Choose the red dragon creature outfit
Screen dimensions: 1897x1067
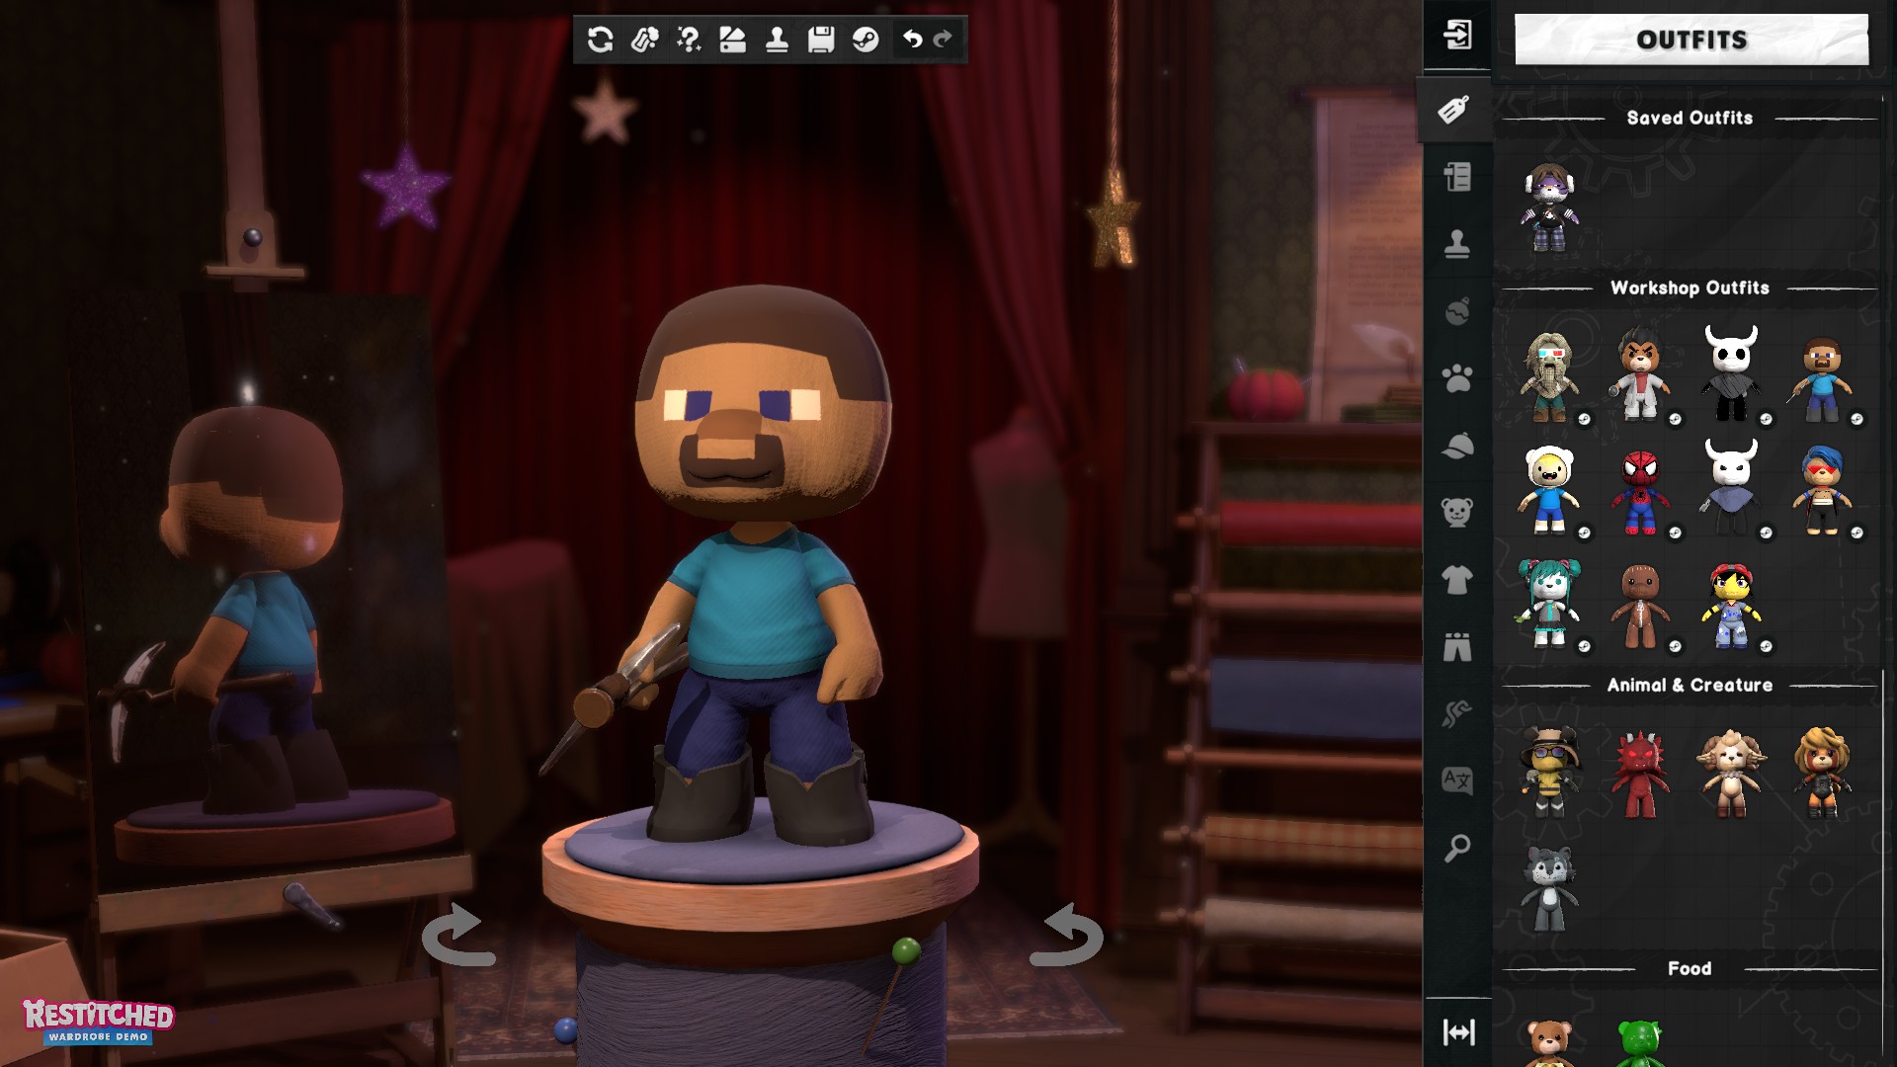(x=1640, y=775)
